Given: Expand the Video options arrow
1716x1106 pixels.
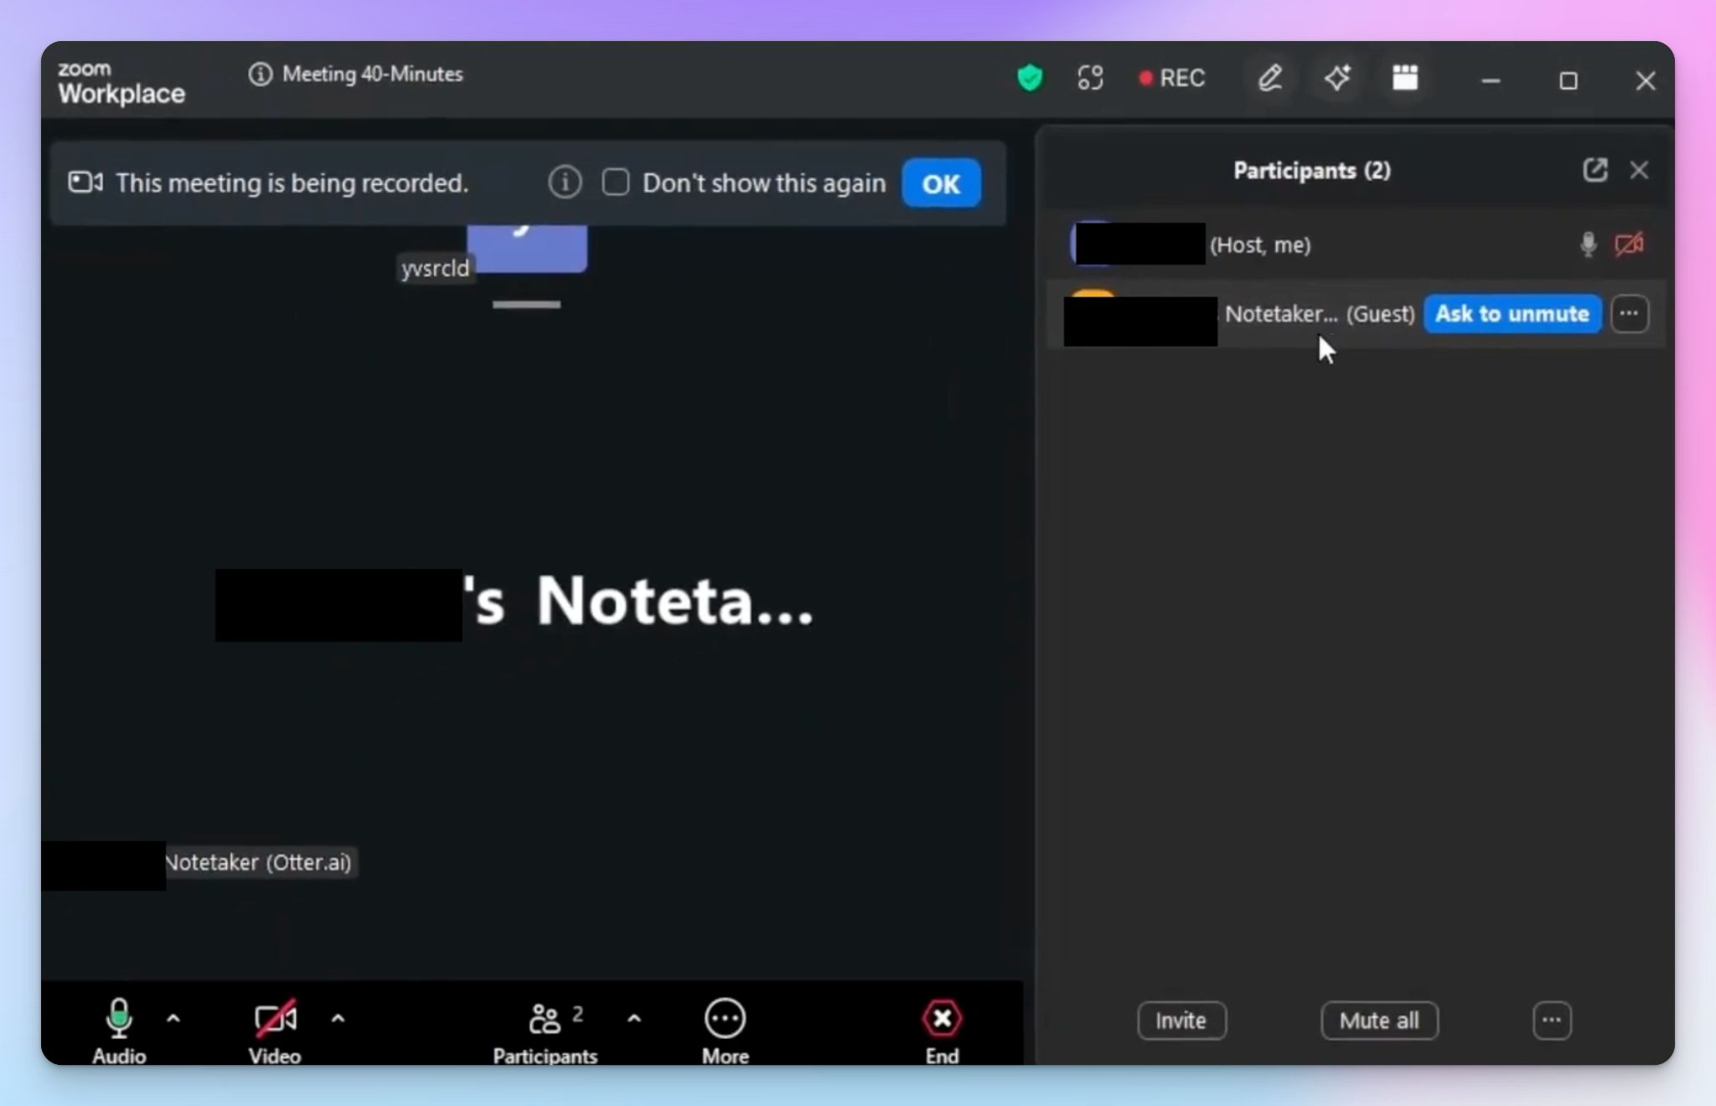Looking at the screenshot, I should [338, 1019].
